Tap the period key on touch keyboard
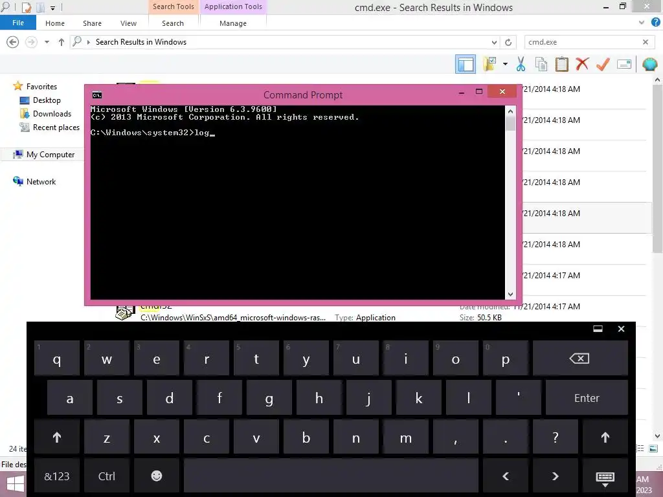 (505, 437)
